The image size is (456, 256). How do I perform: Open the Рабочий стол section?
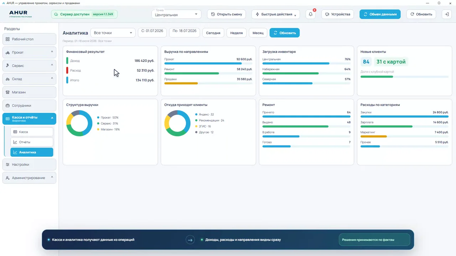pyautogui.click(x=29, y=39)
